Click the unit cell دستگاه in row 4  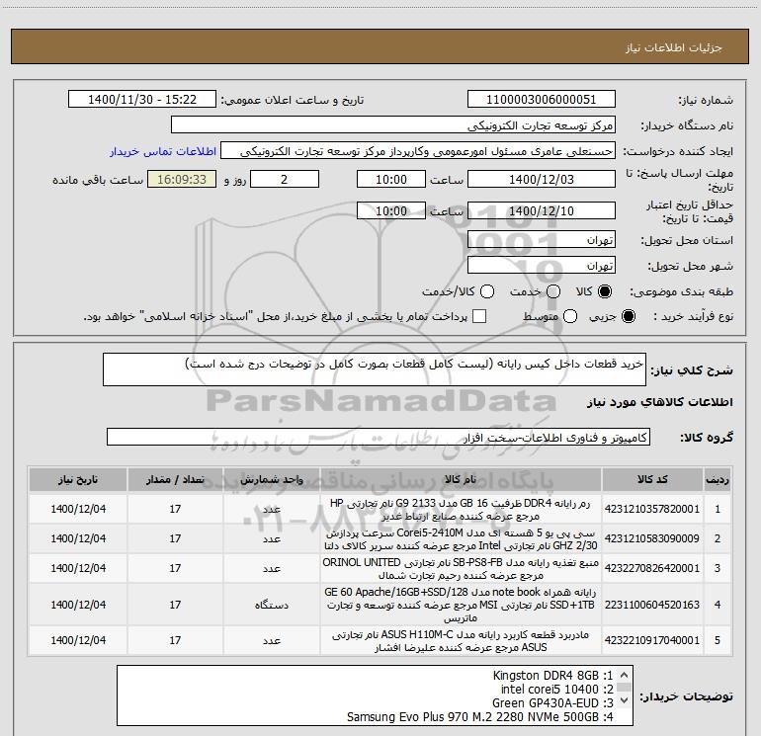(x=272, y=605)
